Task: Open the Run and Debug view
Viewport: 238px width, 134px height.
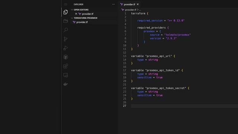Action: click(65, 48)
